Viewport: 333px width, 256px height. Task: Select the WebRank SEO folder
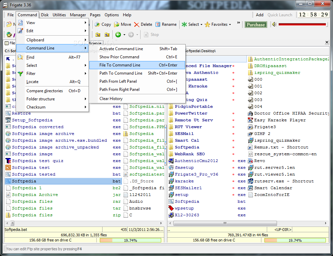point(190,154)
